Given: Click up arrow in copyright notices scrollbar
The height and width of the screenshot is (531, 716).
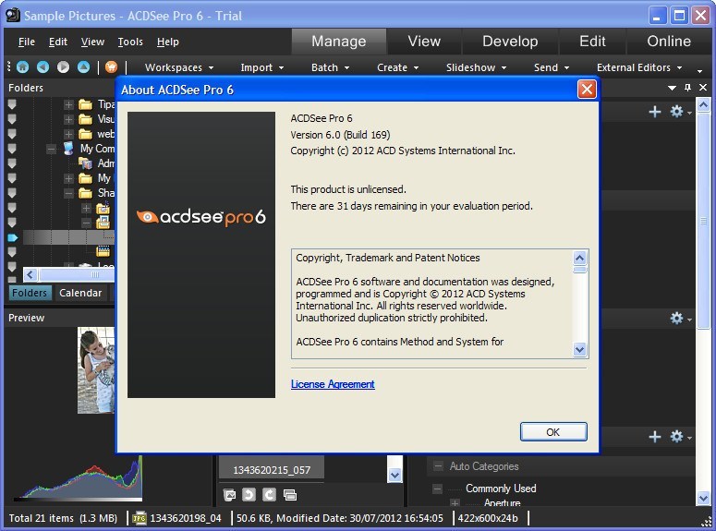Looking at the screenshot, I should (579, 258).
